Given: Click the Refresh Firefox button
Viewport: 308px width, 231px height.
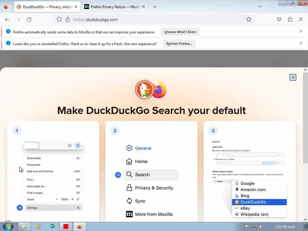Looking at the screenshot, I should [179, 44].
